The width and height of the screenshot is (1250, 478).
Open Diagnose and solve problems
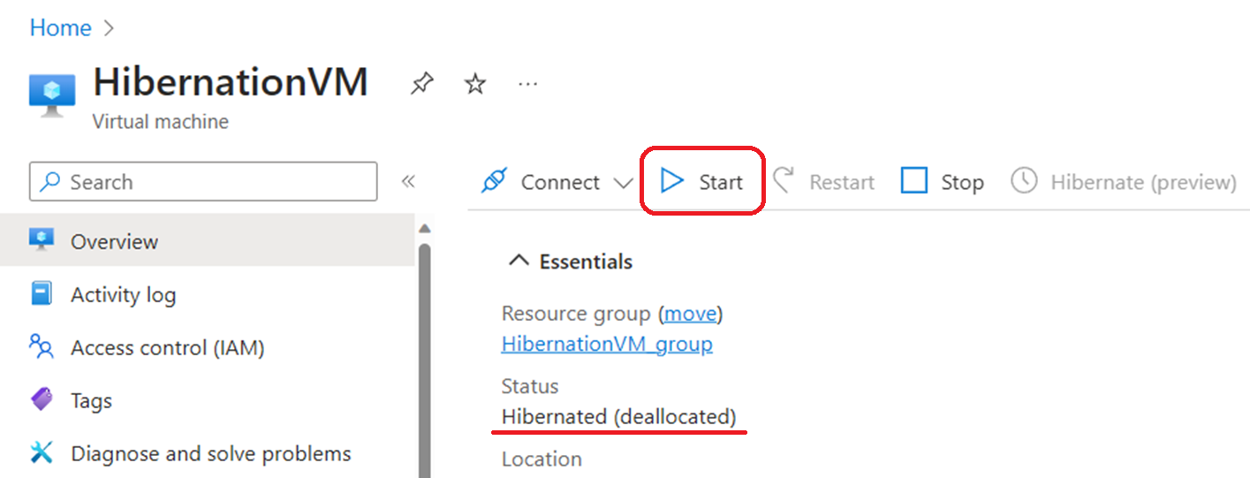pos(208,453)
